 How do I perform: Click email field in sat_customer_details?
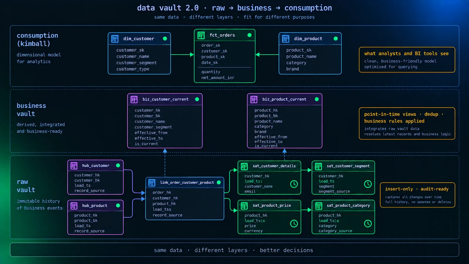coord(250,191)
